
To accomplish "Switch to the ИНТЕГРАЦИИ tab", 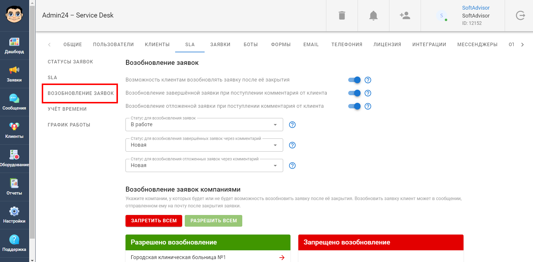I will 429,44.
